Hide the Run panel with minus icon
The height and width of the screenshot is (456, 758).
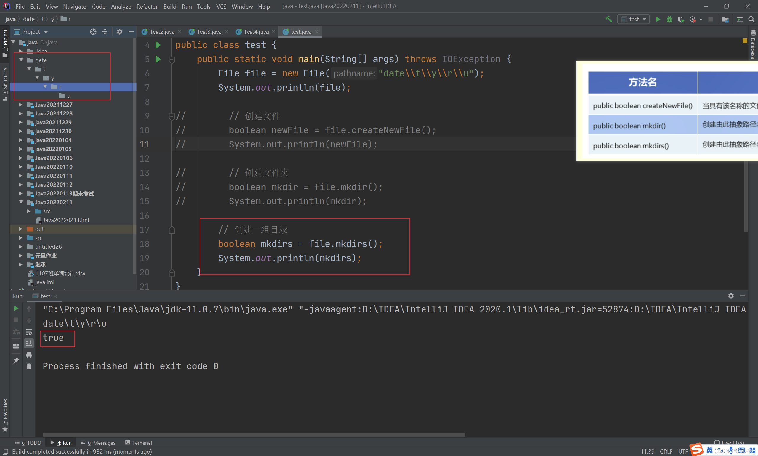click(743, 296)
